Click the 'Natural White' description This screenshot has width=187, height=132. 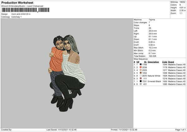(x=154, y=76)
